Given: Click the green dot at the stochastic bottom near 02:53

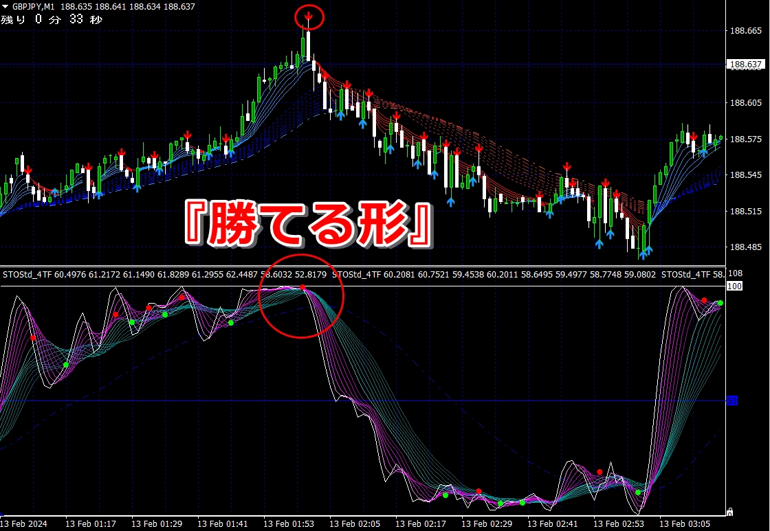Looking at the screenshot, I should (x=639, y=492).
